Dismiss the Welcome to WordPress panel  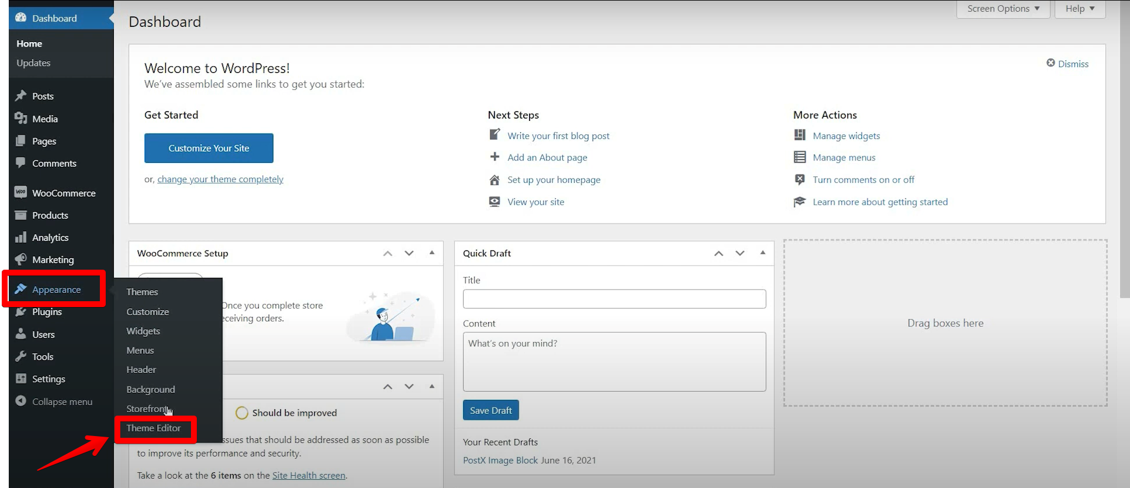(1067, 64)
